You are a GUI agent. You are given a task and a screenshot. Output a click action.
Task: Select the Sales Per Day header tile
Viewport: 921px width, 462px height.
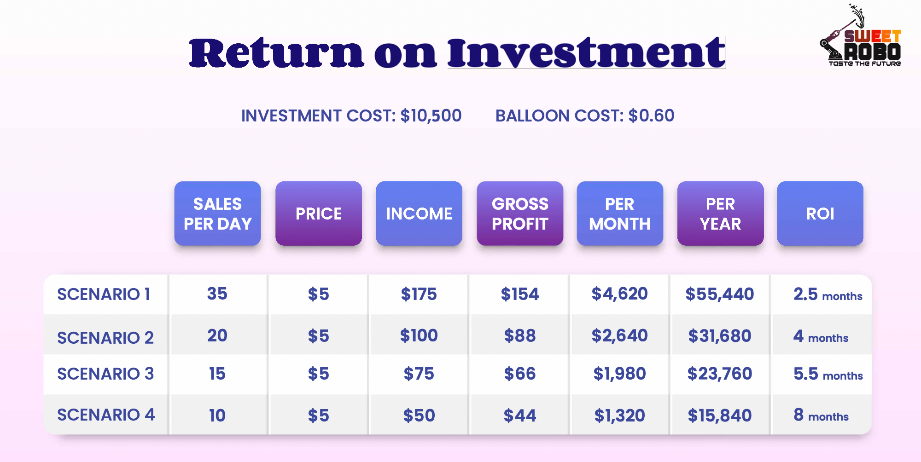(x=217, y=214)
